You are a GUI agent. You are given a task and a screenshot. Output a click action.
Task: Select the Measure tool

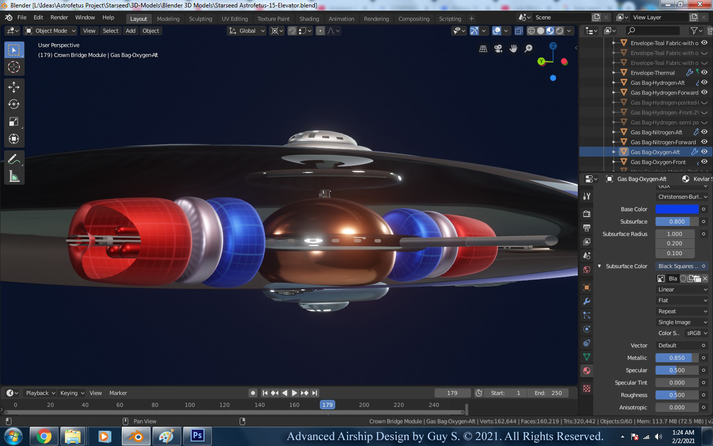pyautogui.click(x=14, y=176)
